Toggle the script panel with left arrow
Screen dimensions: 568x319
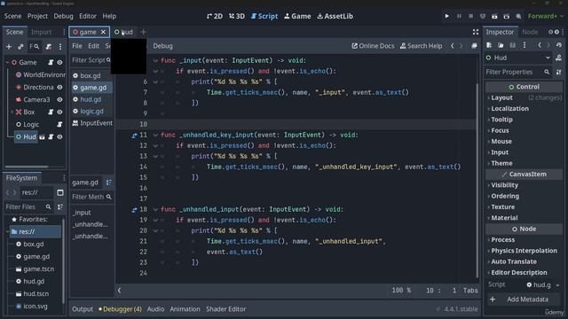(119, 290)
